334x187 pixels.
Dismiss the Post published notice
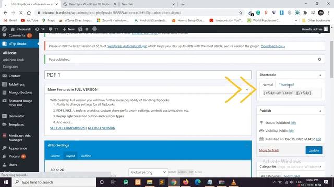pos(320,59)
